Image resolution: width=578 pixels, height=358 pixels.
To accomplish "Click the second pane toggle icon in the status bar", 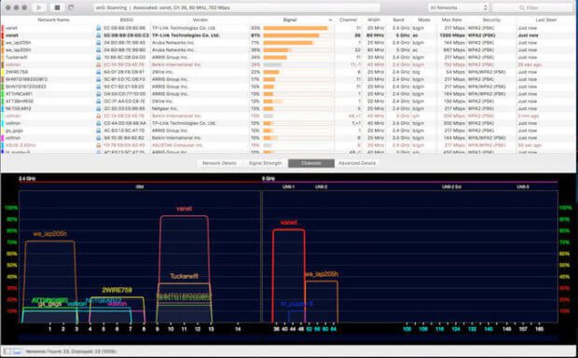I will [x=18, y=351].
